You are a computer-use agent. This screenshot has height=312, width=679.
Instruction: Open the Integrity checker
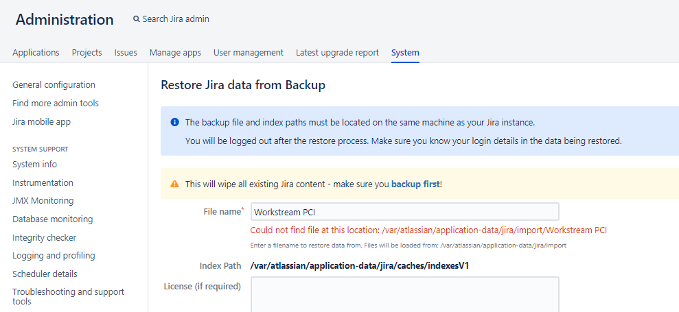44,237
